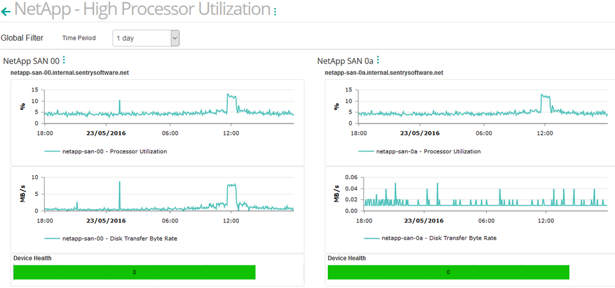Toggle netapp-san-0a Processor Utilization legend entry
Screen dimensions: 615x288
(x=419, y=151)
